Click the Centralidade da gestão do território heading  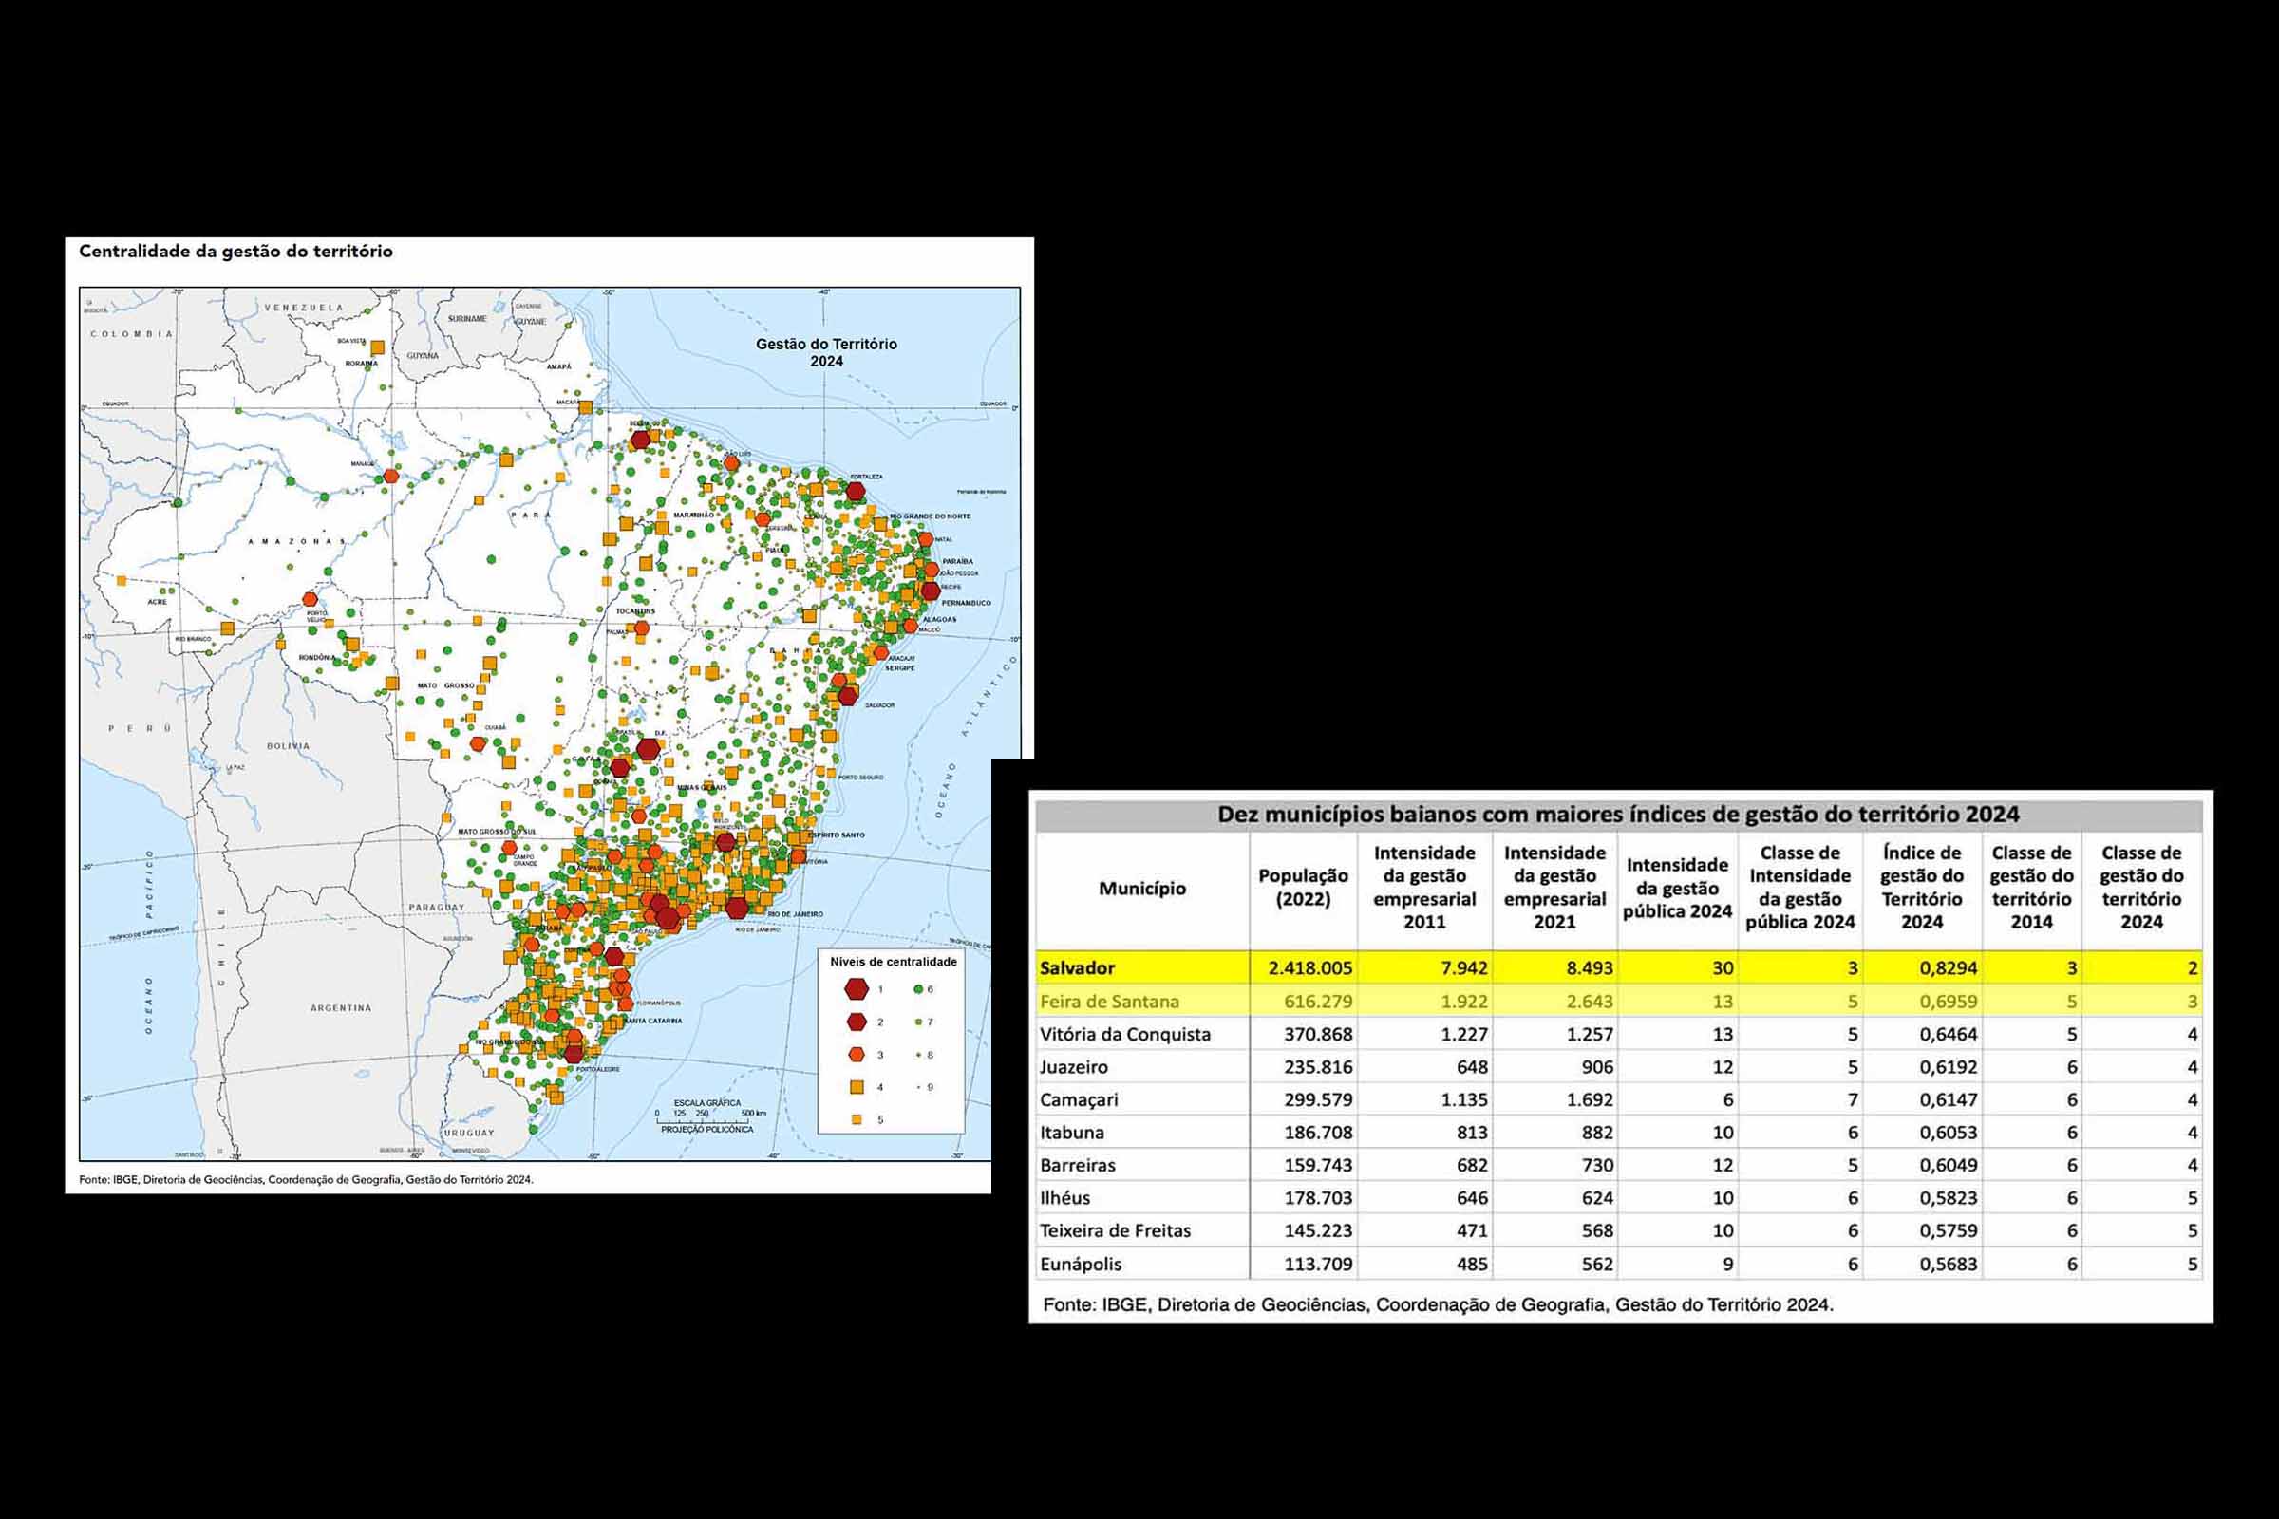coord(235,251)
